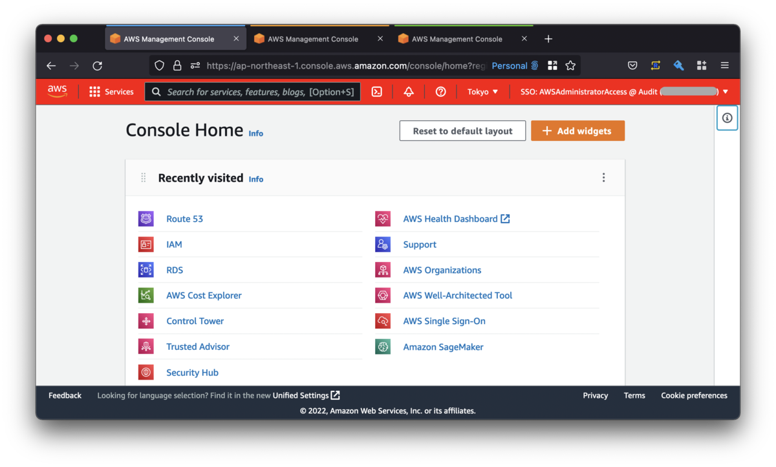This screenshot has width=776, height=467.
Task: Click the Info link next to Recently visited
Action: pos(256,179)
